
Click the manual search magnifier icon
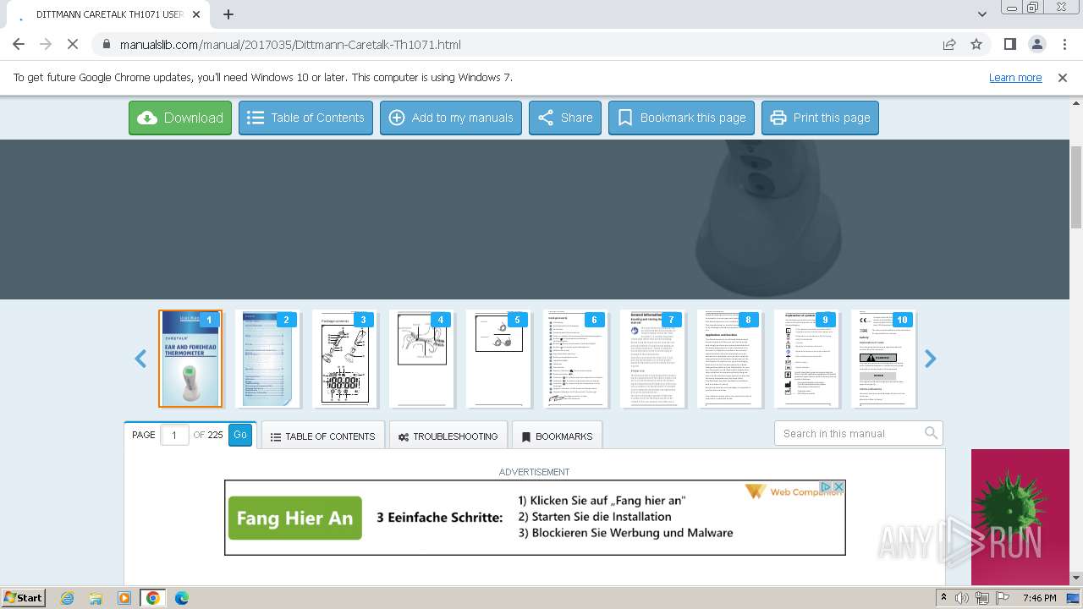pos(931,433)
